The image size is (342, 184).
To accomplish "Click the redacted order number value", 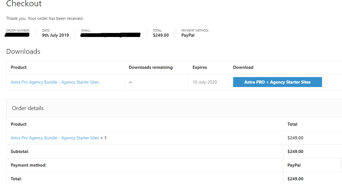I will click(x=17, y=35).
